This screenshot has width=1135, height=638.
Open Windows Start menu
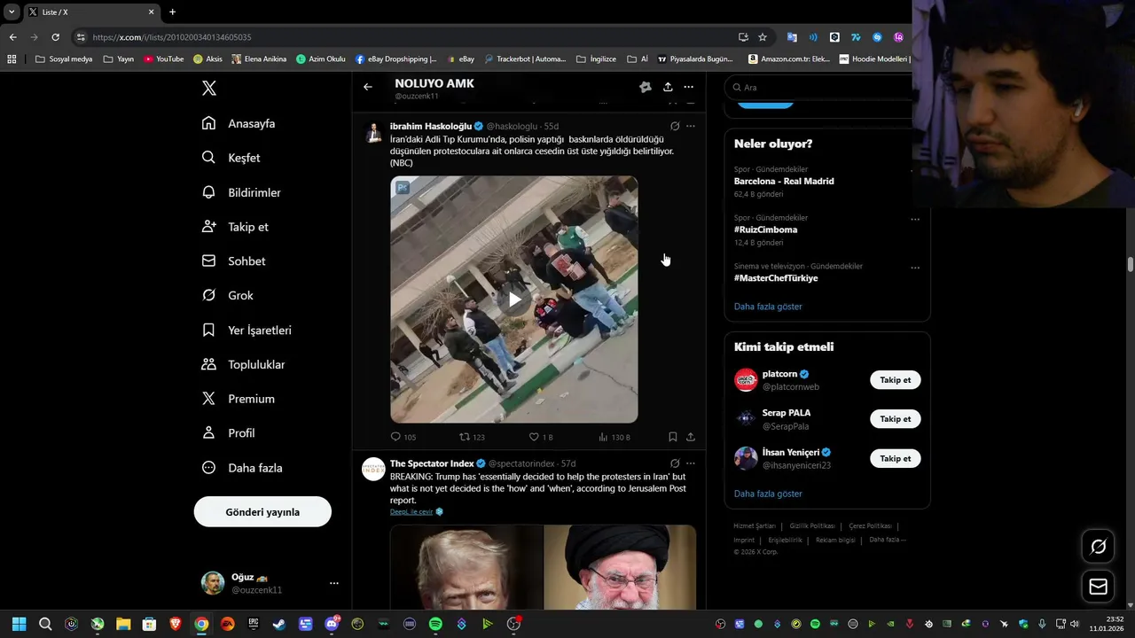[x=19, y=624]
